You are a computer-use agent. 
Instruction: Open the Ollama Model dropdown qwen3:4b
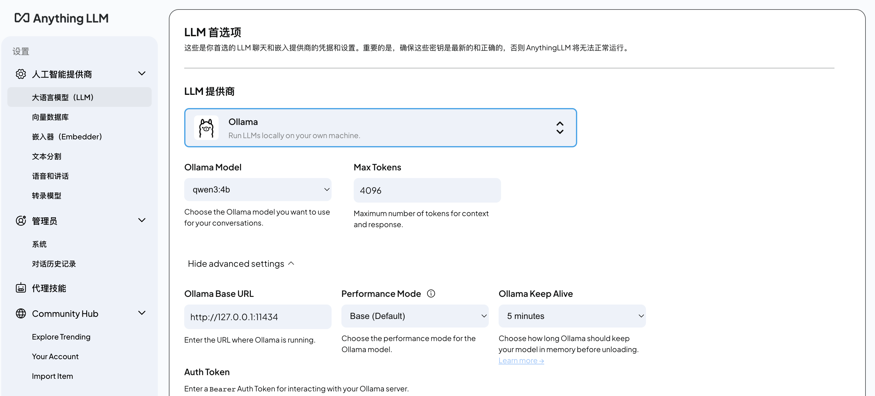click(258, 189)
